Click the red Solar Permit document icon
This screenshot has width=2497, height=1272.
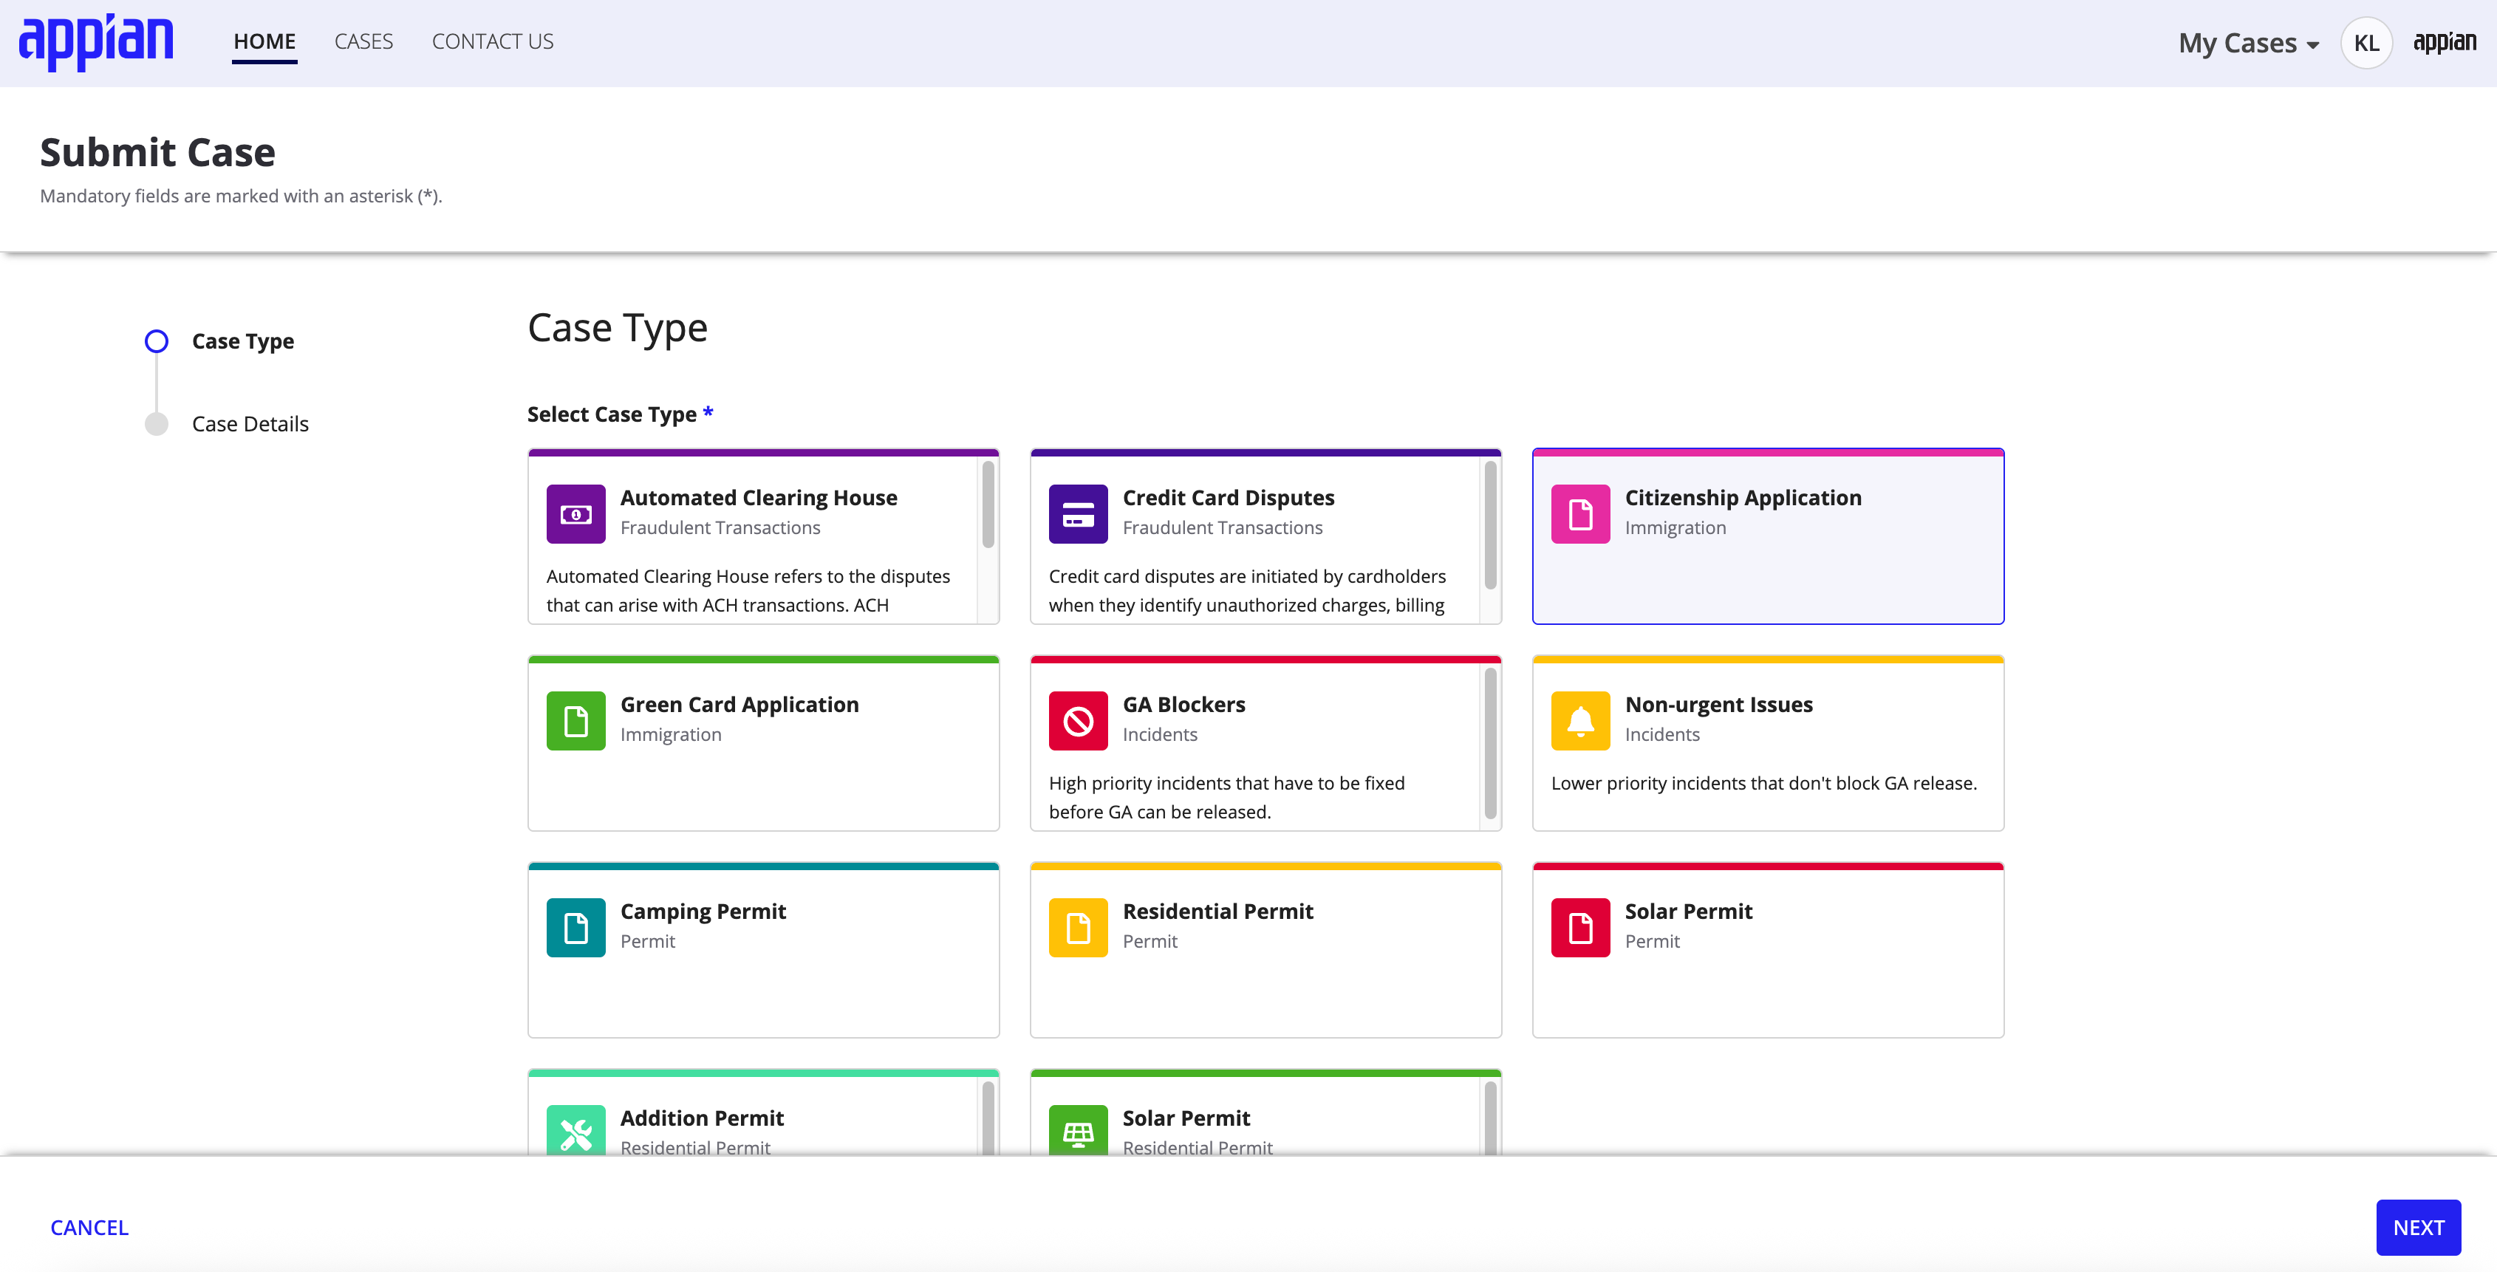coord(1580,928)
